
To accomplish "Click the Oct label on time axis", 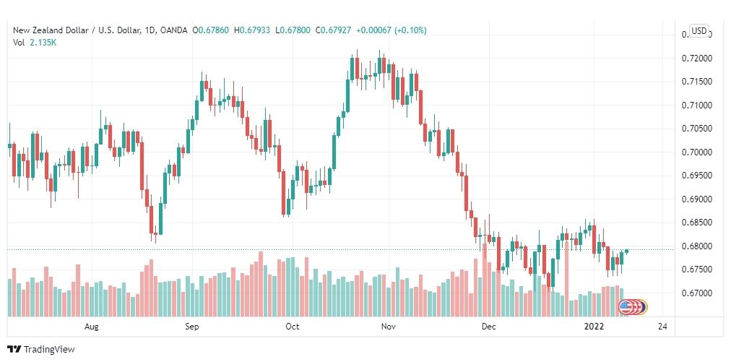I will point(293,327).
